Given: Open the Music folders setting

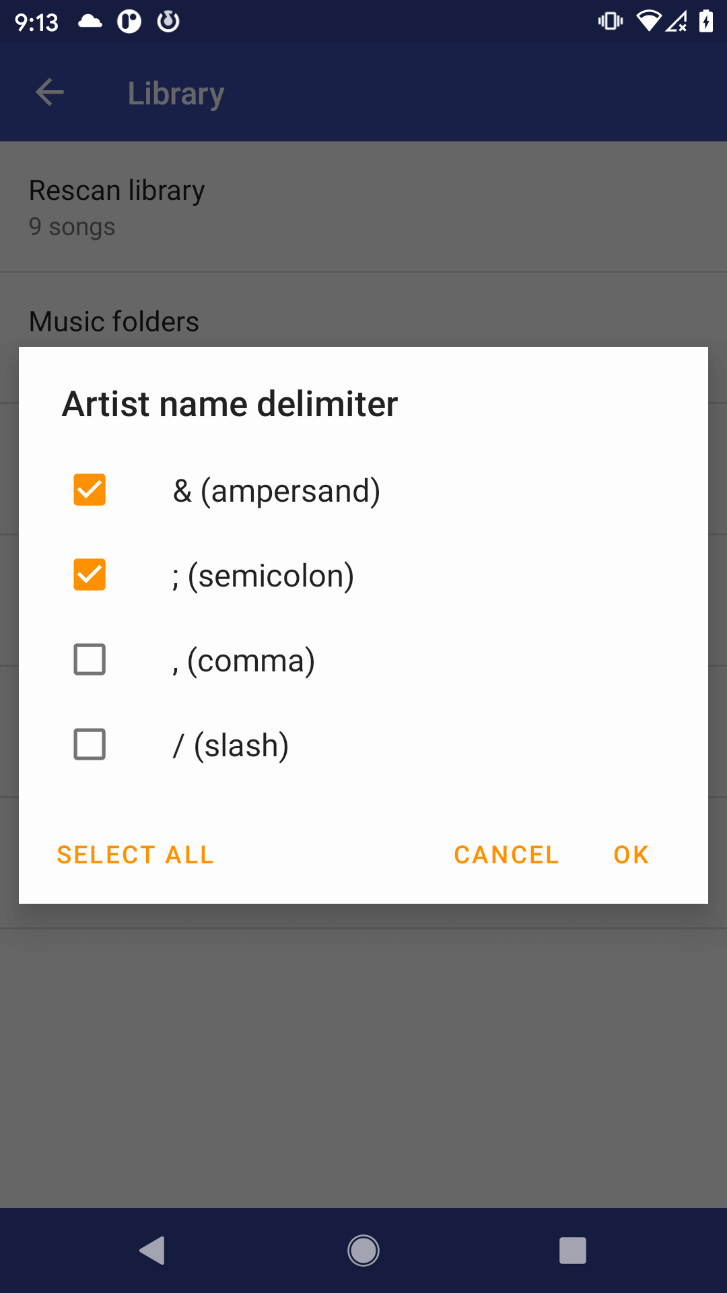Looking at the screenshot, I should coord(114,321).
